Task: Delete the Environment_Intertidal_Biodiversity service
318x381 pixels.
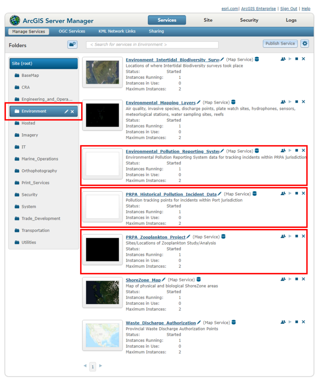Action: [303, 59]
